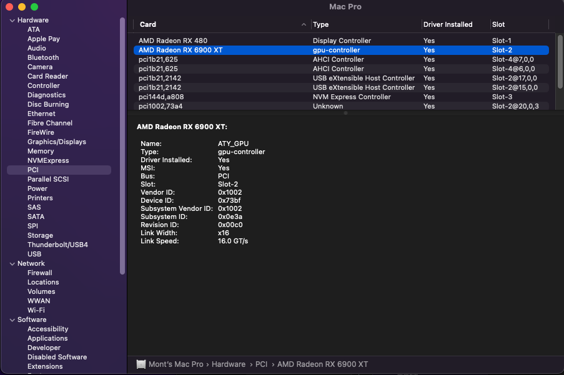Click Mont's Mac Pro in path bar
564x375 pixels.
click(176, 364)
